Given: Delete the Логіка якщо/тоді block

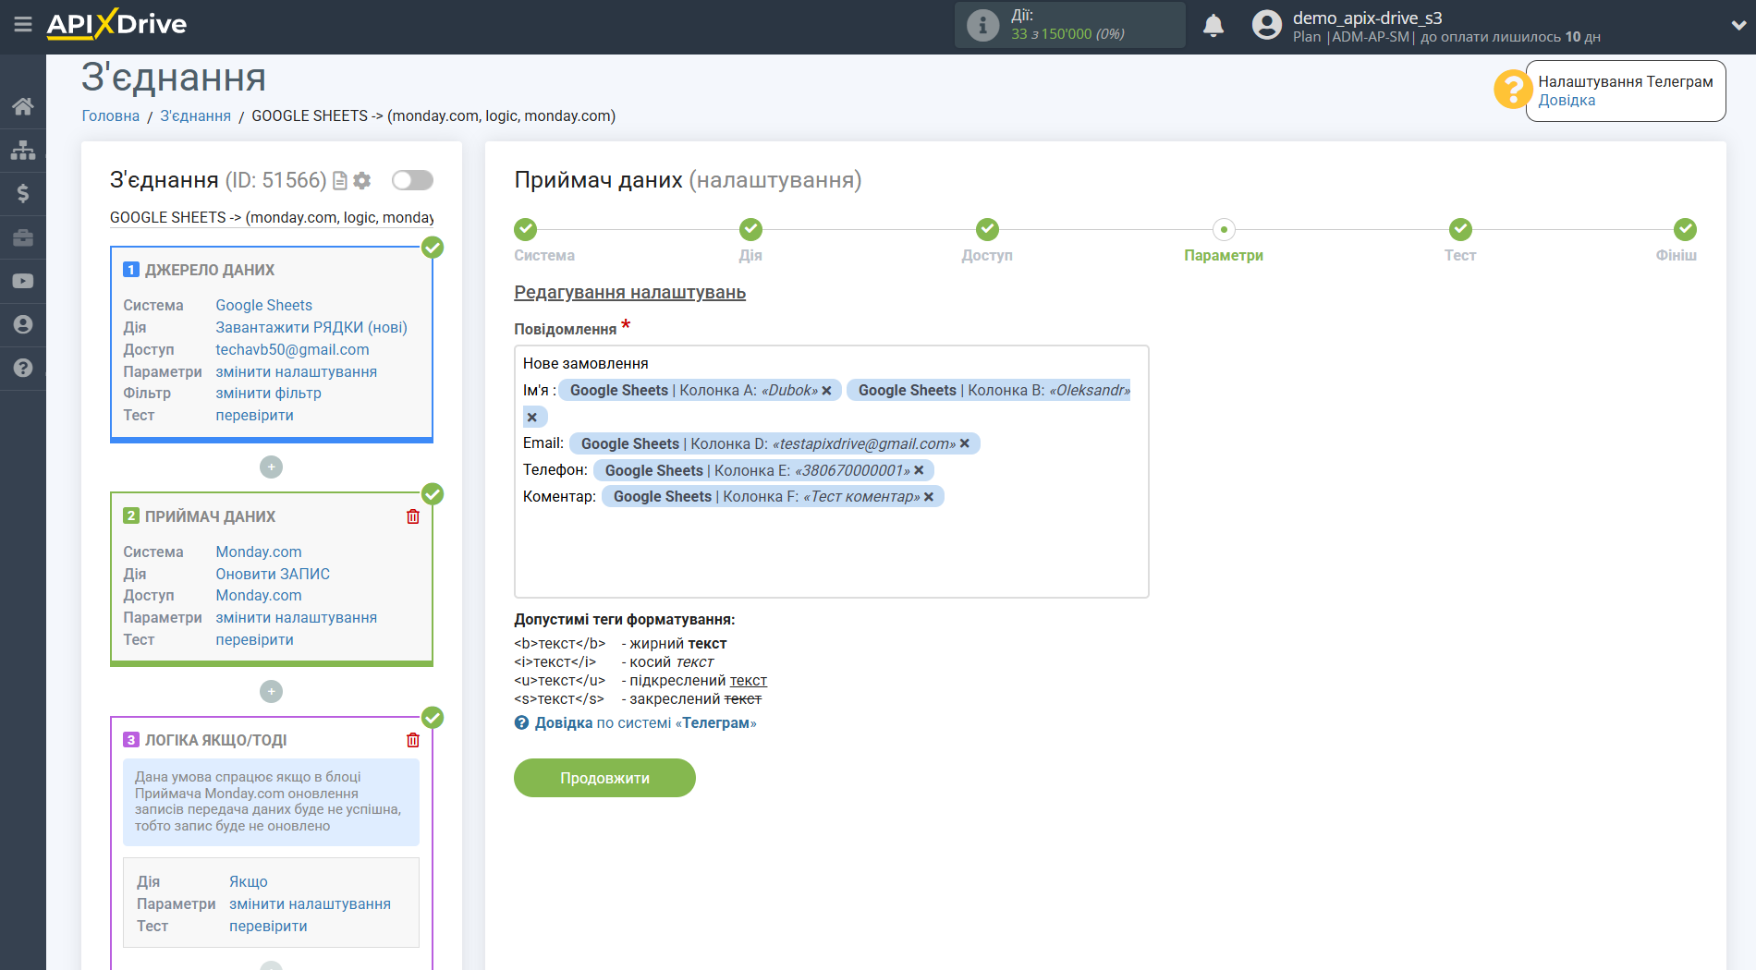Looking at the screenshot, I should point(413,740).
